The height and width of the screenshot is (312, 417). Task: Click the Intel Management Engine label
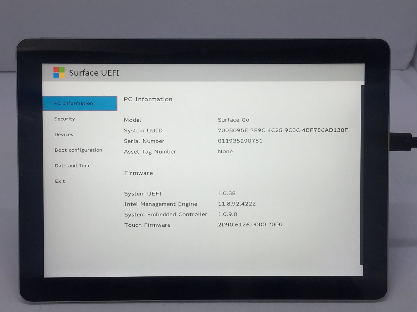(161, 204)
